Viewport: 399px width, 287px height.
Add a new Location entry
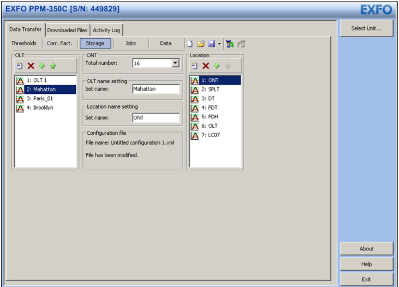(195, 66)
